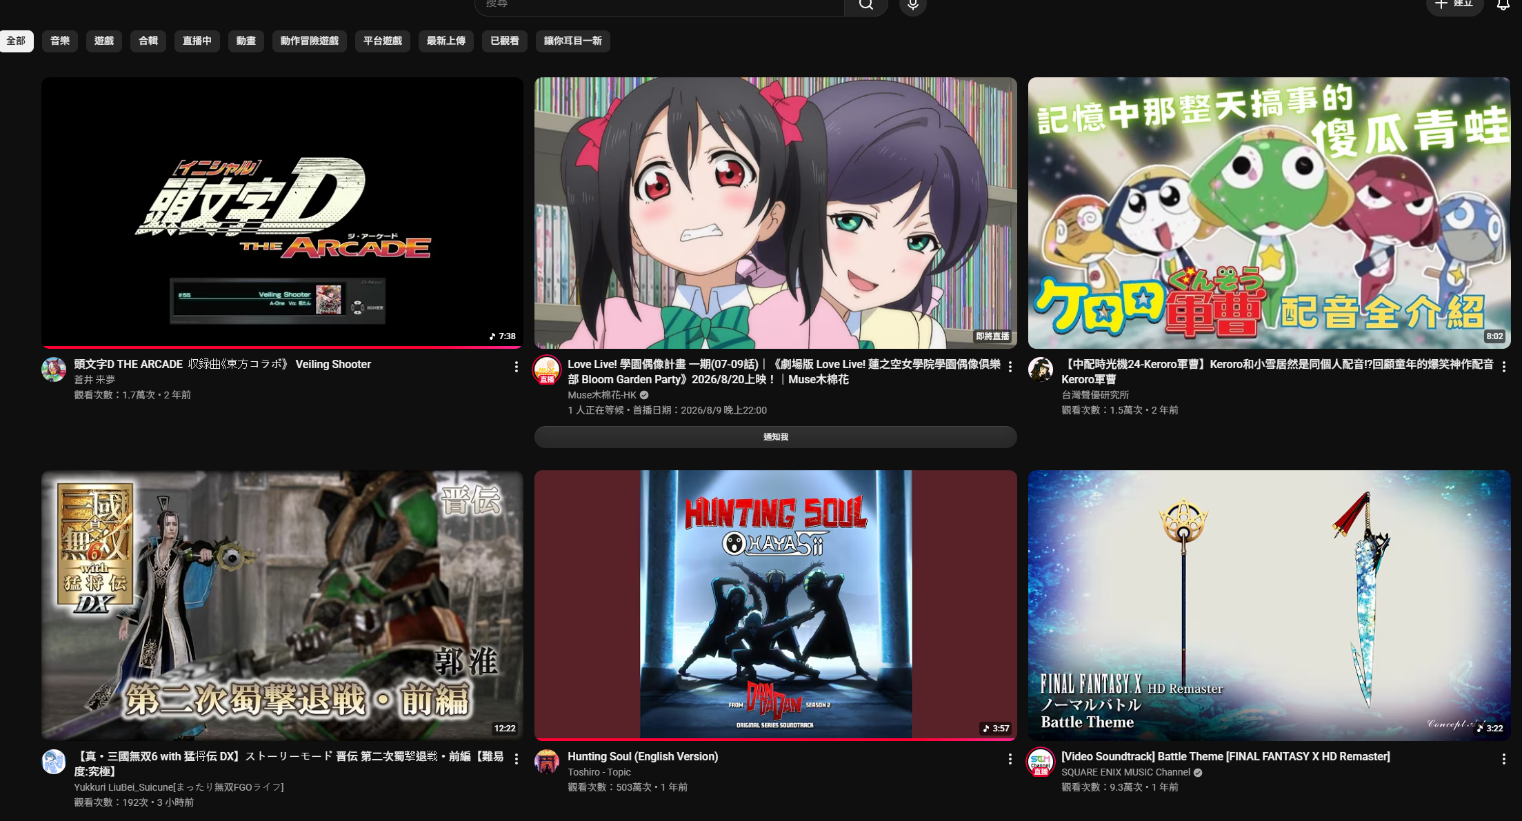Click 觀看次數：9.3萬次・1 年前 text

1120,787
